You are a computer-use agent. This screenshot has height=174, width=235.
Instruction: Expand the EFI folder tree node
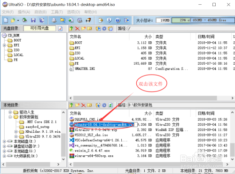pos(4,45)
